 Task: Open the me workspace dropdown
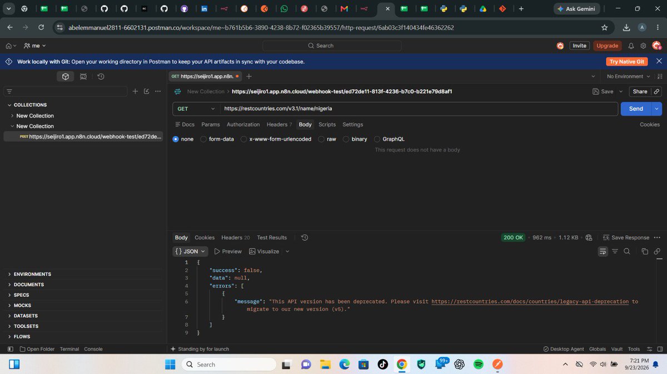pyautogui.click(x=34, y=46)
